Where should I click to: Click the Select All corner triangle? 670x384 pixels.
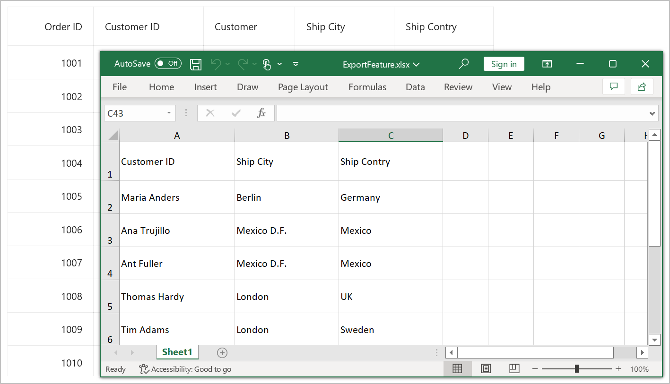coord(113,136)
